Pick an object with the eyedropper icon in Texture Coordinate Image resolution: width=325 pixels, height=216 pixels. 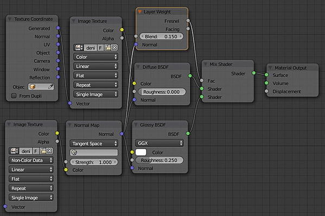point(50,87)
